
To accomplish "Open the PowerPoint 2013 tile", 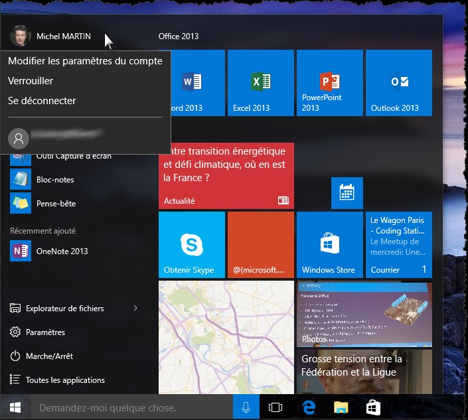I will (329, 83).
